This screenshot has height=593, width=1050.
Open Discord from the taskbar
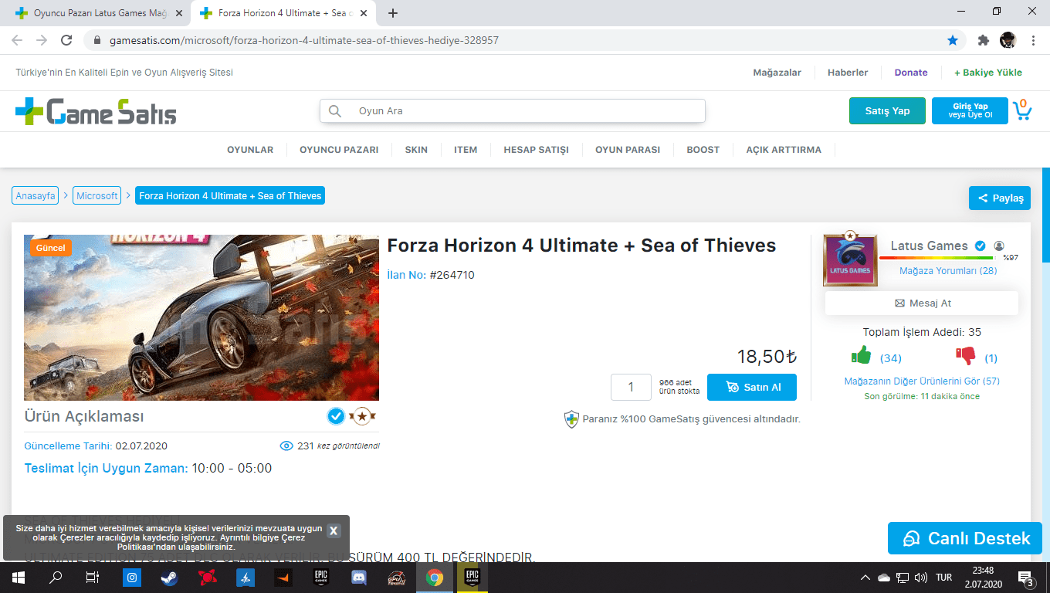pyautogui.click(x=359, y=578)
